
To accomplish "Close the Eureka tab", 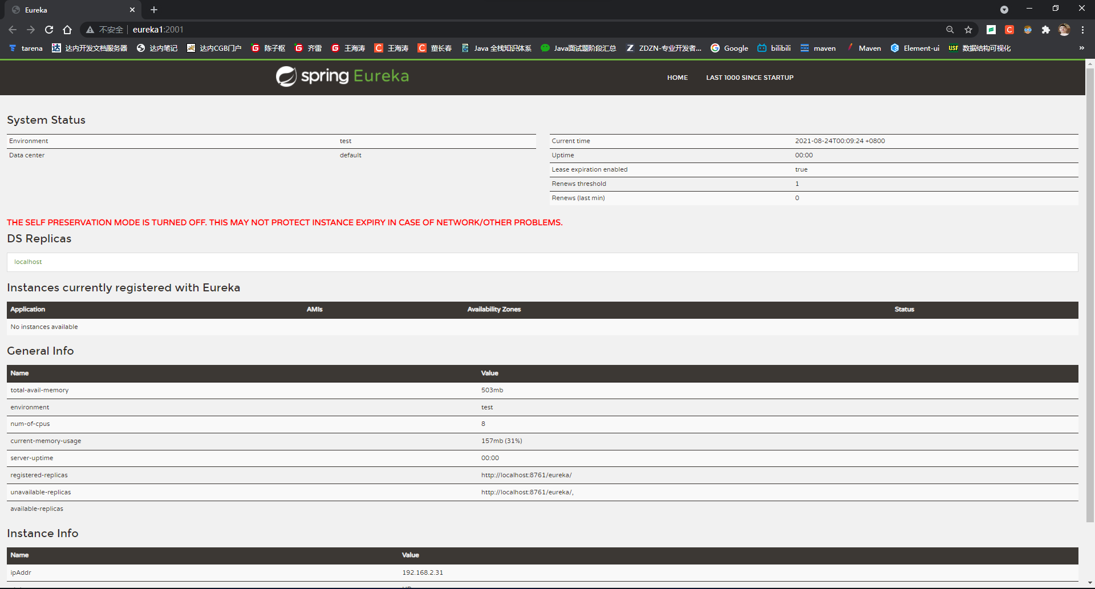I will [x=132, y=10].
